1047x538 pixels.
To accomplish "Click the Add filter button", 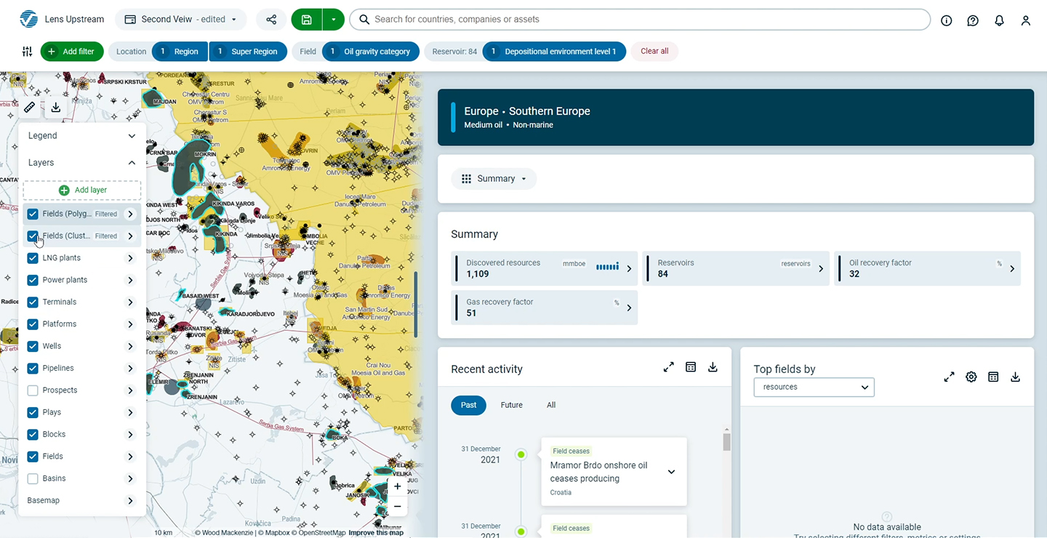I will [72, 52].
